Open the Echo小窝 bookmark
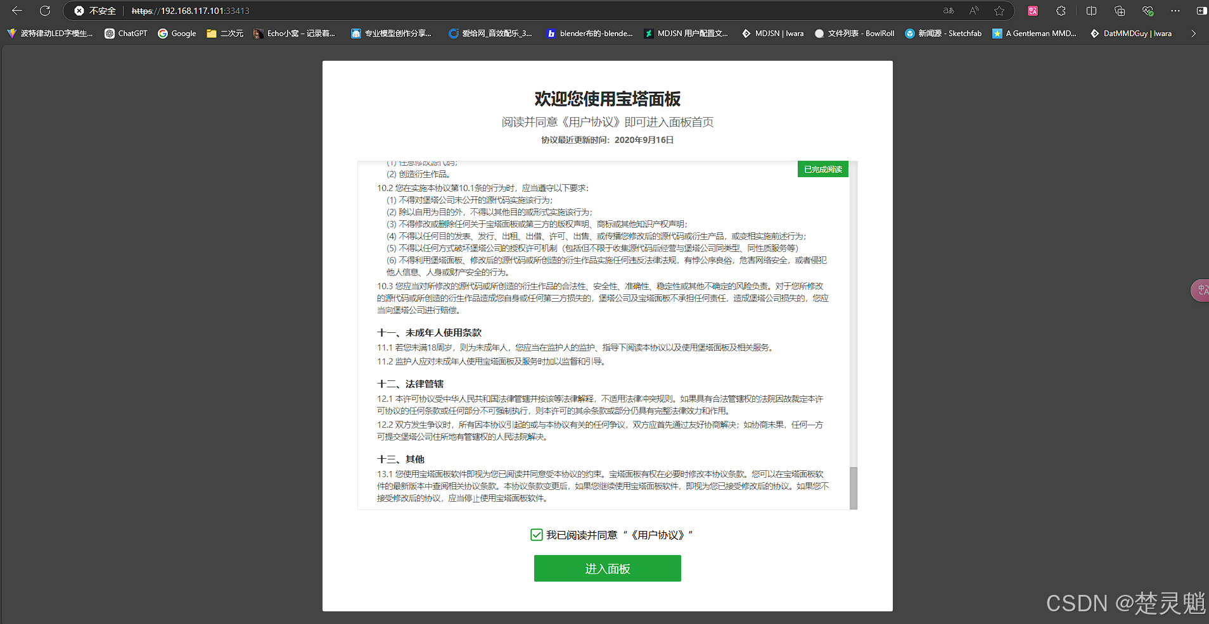 pos(295,34)
